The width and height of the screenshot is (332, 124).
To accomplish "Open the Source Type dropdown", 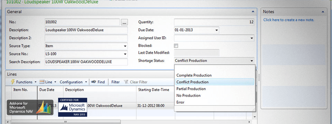I will click(x=125, y=46).
